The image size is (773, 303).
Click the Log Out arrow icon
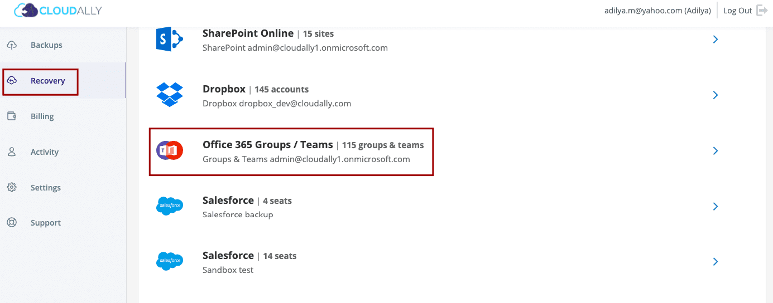(762, 10)
